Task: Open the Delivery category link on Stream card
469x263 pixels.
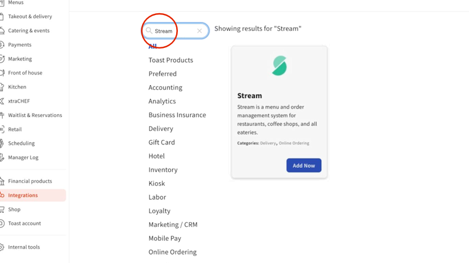Action: [x=268, y=143]
